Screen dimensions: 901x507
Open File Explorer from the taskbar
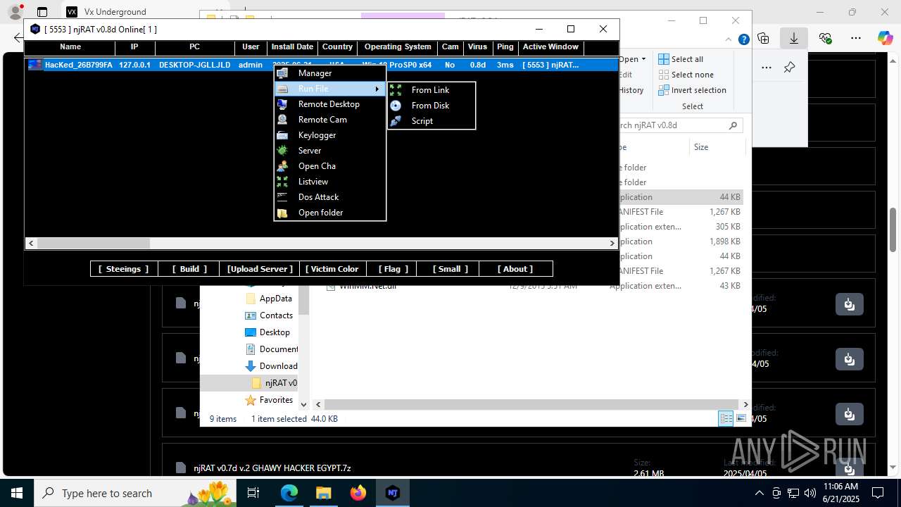tap(324, 493)
